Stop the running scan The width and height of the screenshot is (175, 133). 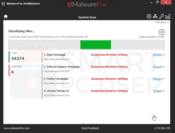[162, 32]
